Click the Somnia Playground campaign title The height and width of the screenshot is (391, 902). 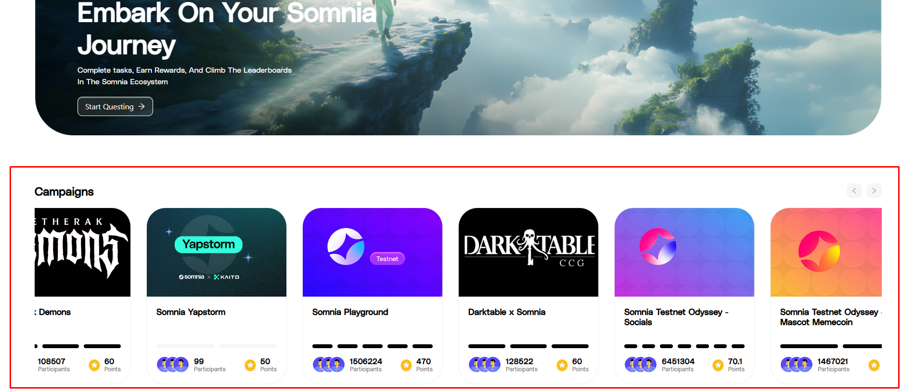pyautogui.click(x=350, y=312)
